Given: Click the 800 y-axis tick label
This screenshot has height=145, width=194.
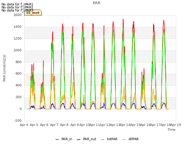Looking at the screenshot, I should click(18, 62).
